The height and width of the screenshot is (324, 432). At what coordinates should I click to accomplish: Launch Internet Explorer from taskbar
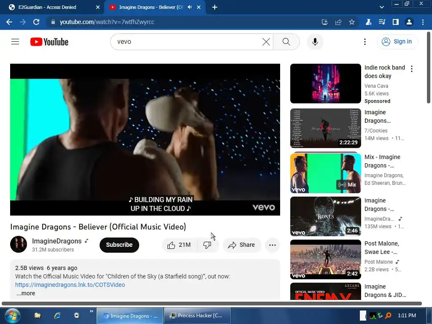click(57, 316)
